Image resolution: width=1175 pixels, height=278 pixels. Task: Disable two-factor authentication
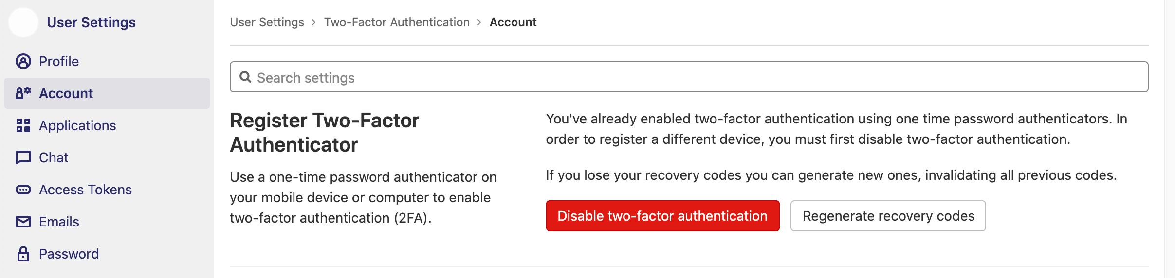click(x=662, y=216)
